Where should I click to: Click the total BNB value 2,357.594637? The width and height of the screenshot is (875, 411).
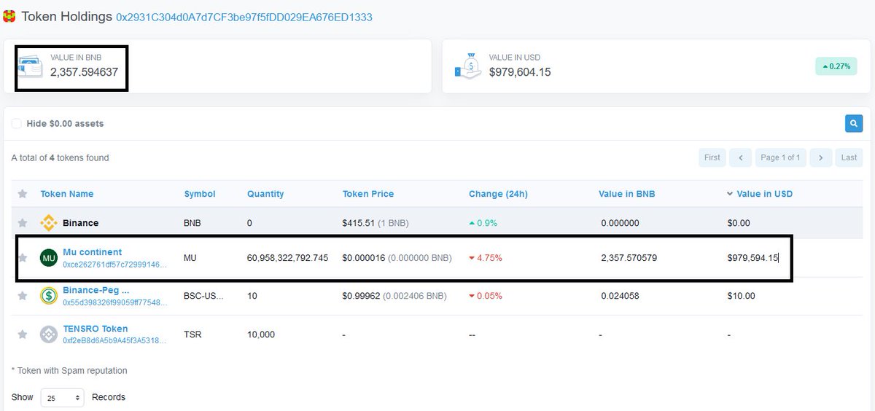click(84, 72)
